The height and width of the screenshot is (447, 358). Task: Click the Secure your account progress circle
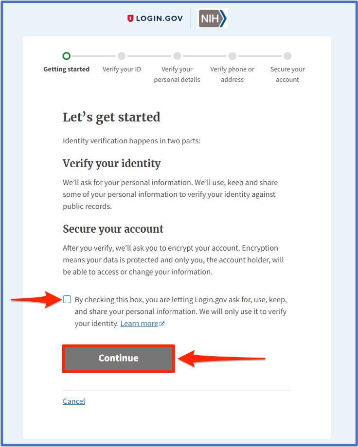[287, 56]
